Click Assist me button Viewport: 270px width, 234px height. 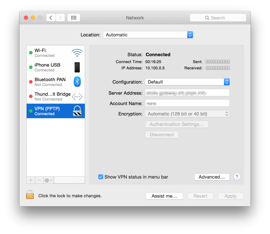pyautogui.click(x=164, y=196)
